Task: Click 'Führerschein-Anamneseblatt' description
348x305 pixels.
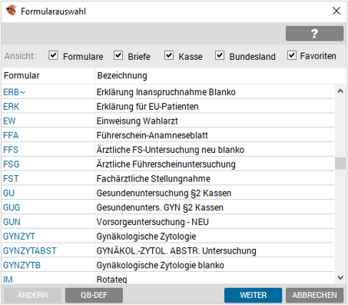Action: 152,135
